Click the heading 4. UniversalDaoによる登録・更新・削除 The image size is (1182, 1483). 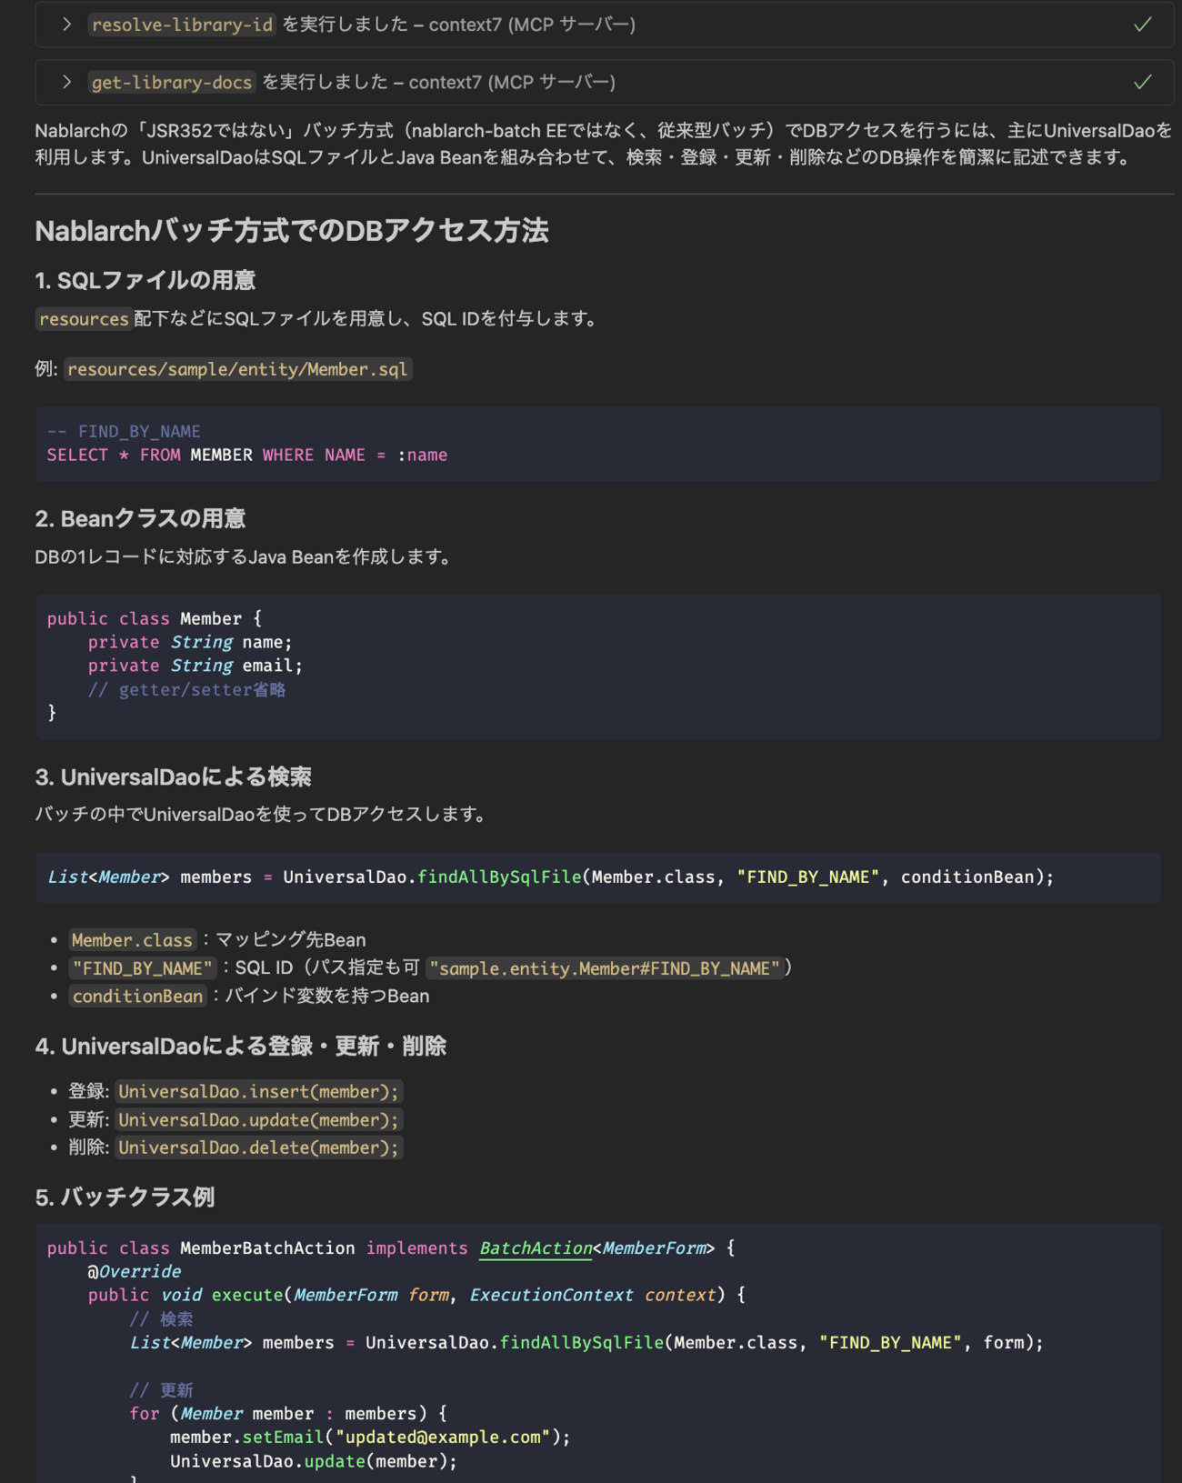coord(241,1047)
